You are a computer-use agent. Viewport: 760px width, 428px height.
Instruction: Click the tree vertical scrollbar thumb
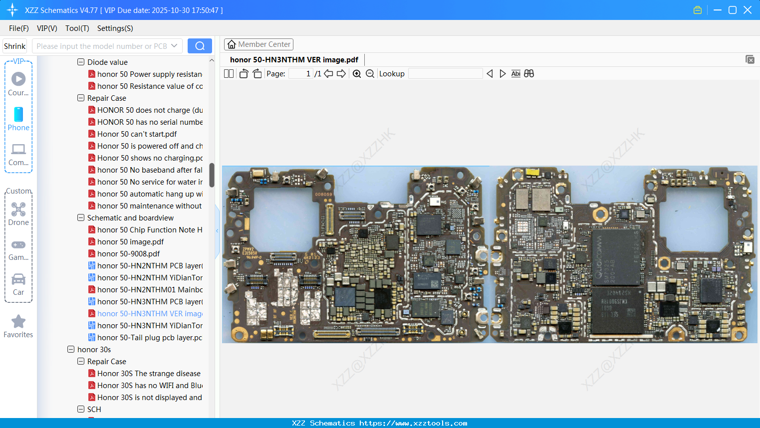click(x=212, y=175)
